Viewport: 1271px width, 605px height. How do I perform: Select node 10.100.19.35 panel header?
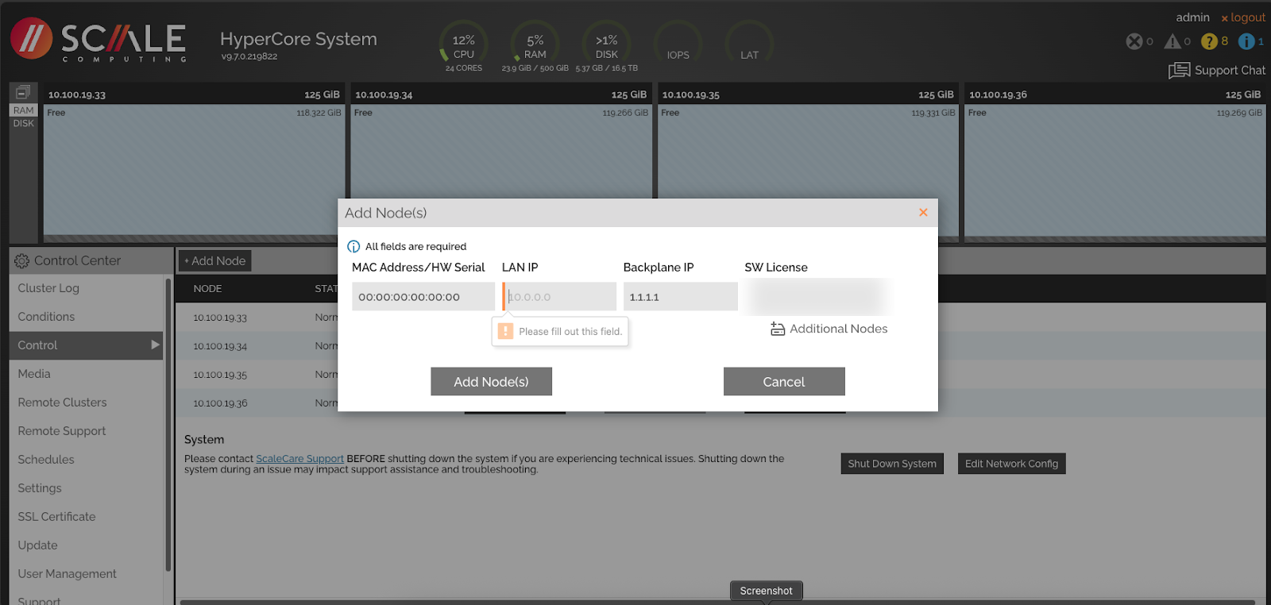808,94
